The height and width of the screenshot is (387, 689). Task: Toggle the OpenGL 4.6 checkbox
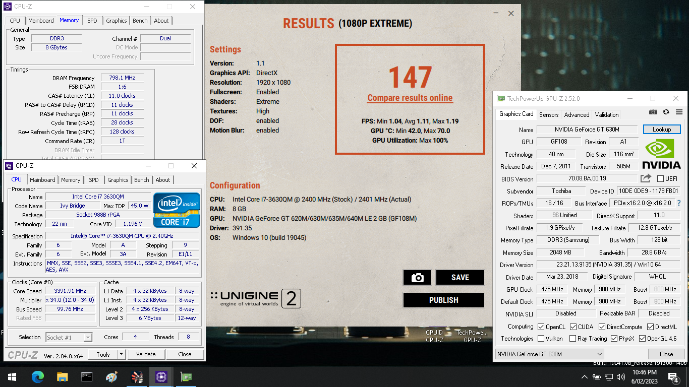pos(642,339)
